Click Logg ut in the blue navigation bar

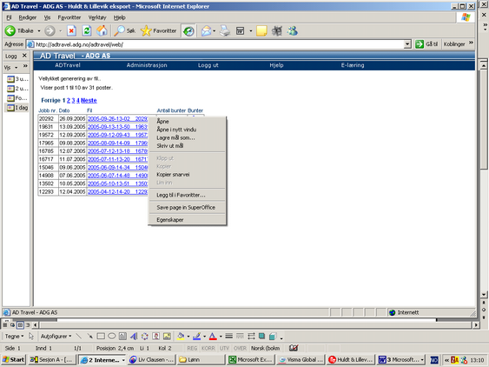click(x=208, y=65)
